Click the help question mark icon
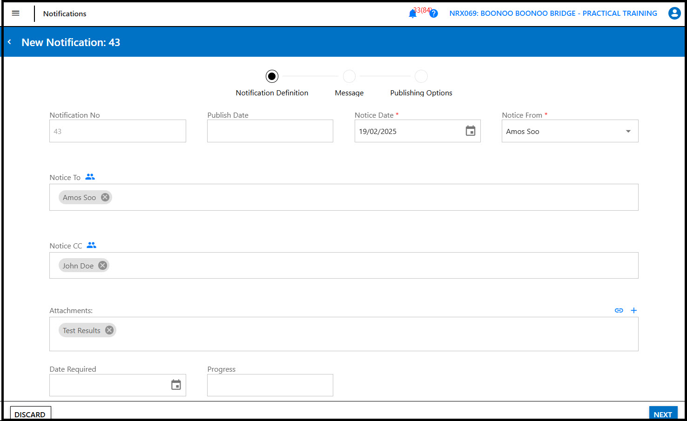 pos(433,13)
